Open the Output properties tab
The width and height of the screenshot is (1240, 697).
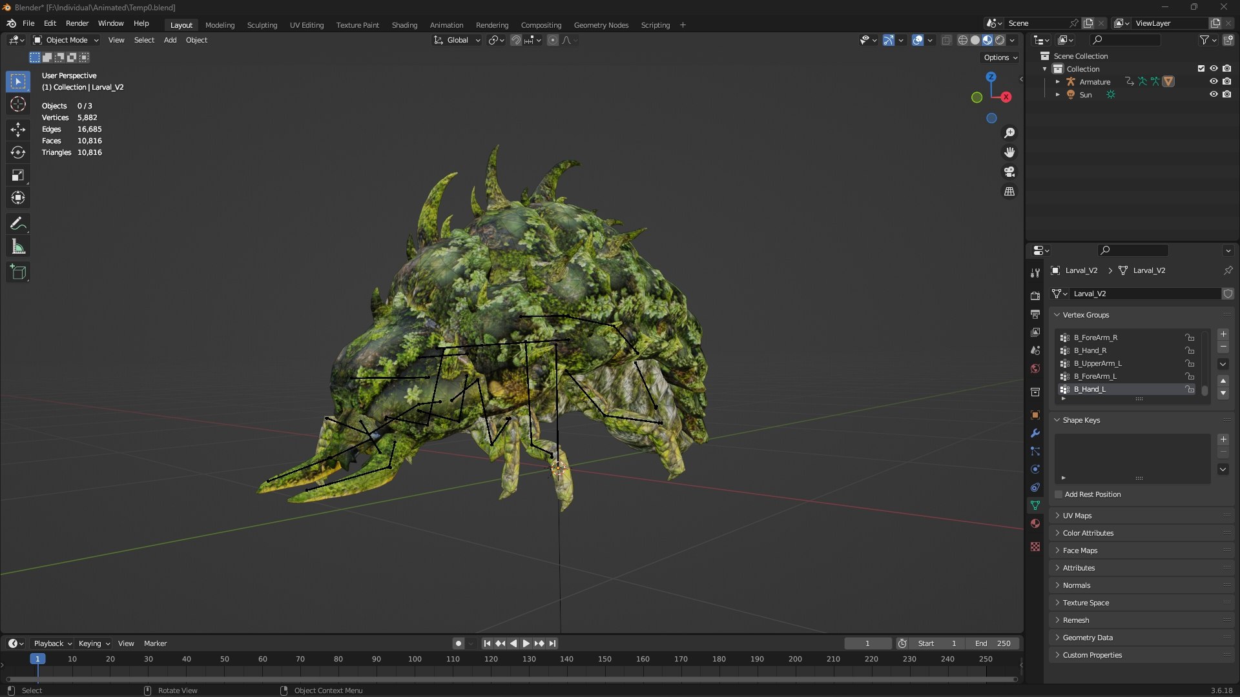(x=1035, y=314)
